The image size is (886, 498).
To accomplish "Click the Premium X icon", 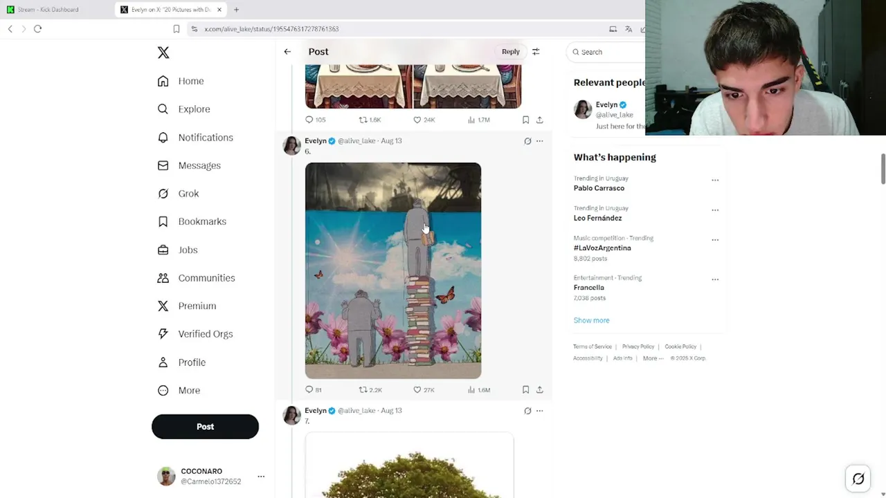I will pyautogui.click(x=163, y=306).
